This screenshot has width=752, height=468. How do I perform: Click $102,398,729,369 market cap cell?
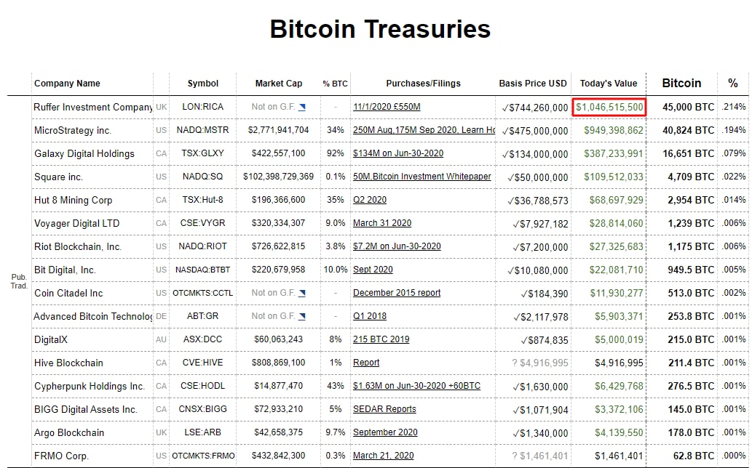(x=278, y=177)
